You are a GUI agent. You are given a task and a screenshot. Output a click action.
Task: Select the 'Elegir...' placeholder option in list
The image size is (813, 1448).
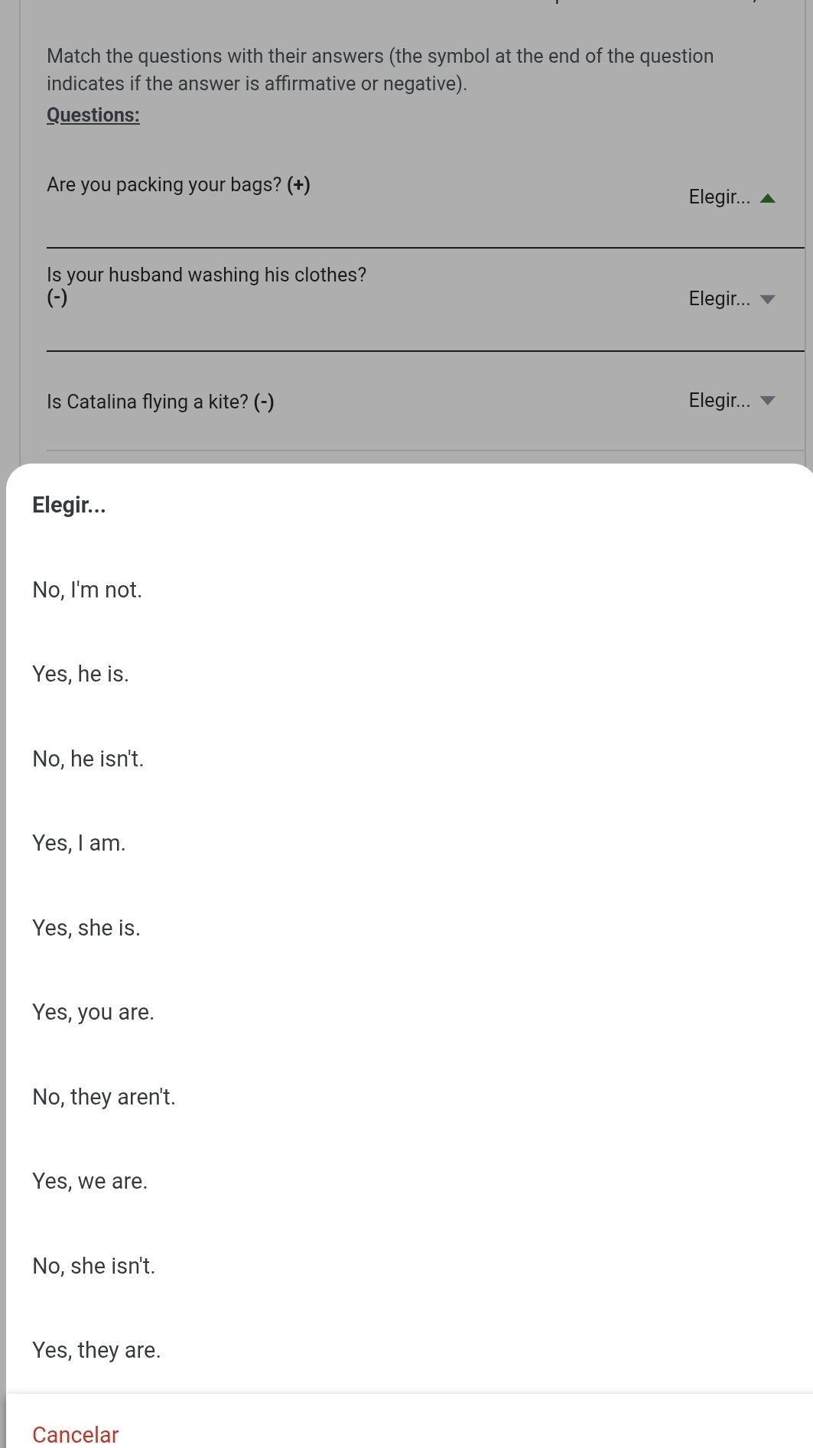tap(69, 505)
